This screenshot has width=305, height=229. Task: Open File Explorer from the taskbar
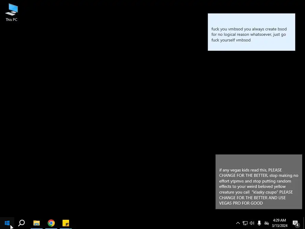(x=37, y=223)
